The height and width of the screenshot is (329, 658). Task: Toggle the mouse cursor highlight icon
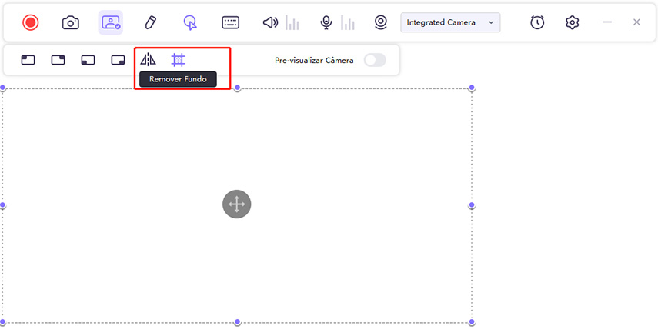pos(190,22)
